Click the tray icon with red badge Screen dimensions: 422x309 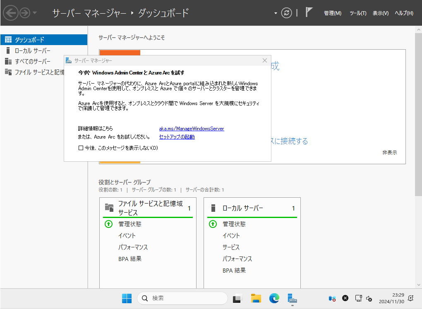tap(332, 298)
